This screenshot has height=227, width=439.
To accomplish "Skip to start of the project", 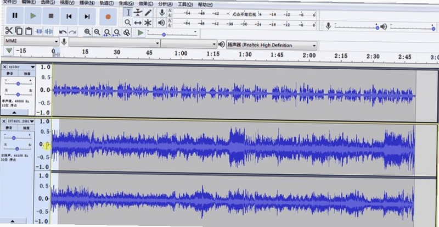I will pyautogui.click(x=69, y=16).
